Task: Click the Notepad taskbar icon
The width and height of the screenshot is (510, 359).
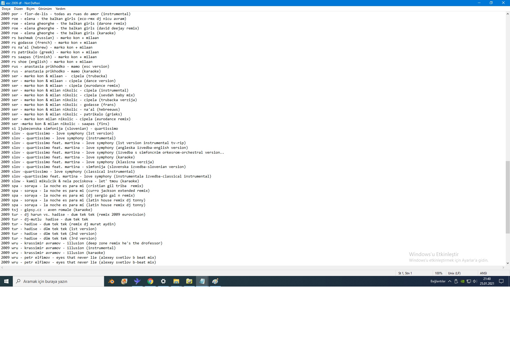Action: tap(202, 281)
